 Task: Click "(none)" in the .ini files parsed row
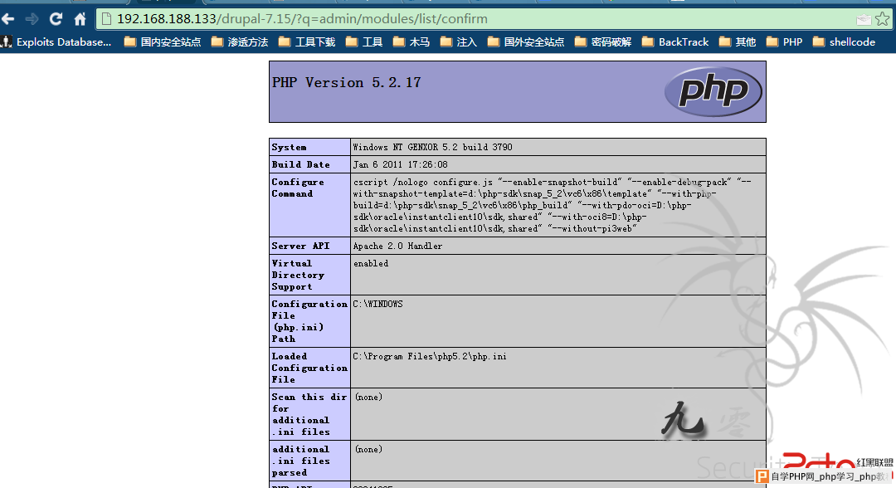pos(368,449)
